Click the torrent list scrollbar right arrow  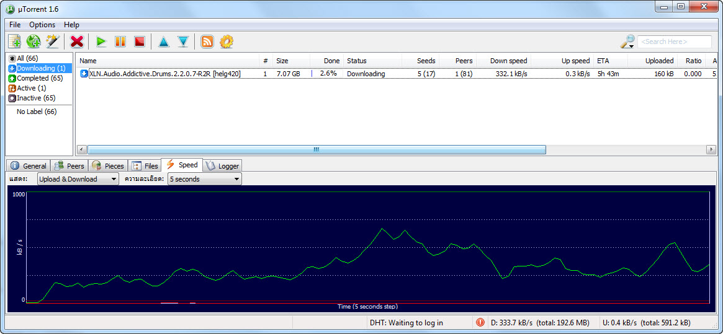pos(712,150)
